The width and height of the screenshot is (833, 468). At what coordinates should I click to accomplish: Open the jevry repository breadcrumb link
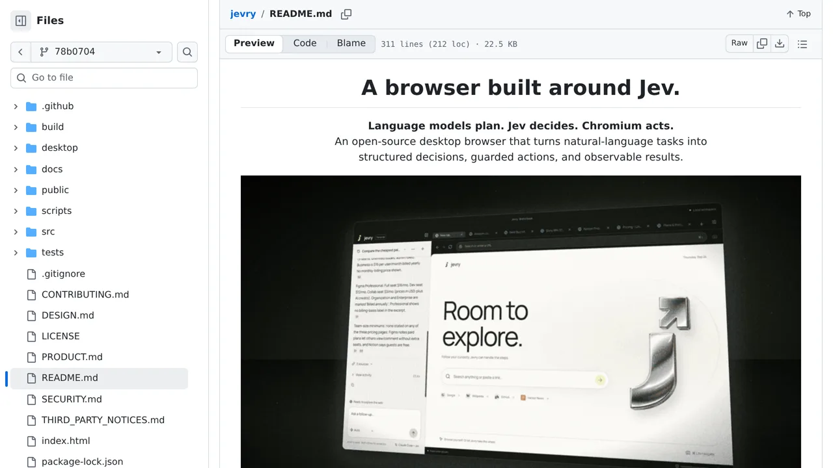[x=243, y=14]
